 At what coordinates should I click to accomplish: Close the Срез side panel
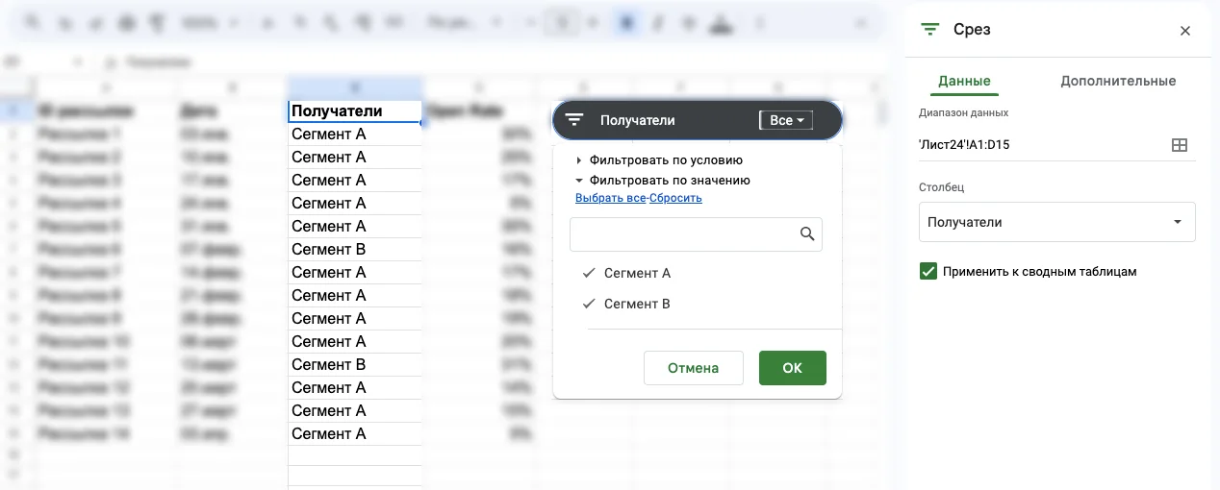tap(1185, 31)
